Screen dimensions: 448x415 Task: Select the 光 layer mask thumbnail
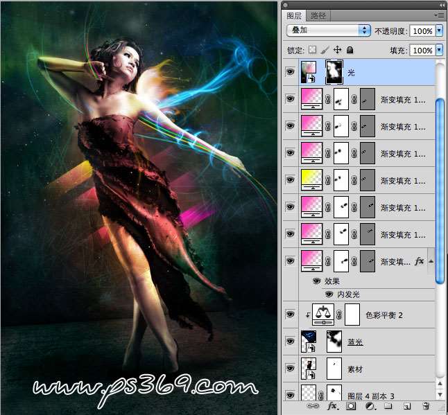334,72
